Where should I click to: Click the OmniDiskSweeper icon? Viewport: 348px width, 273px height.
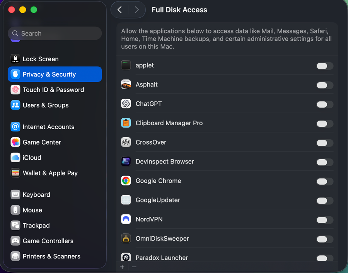[x=126, y=239]
